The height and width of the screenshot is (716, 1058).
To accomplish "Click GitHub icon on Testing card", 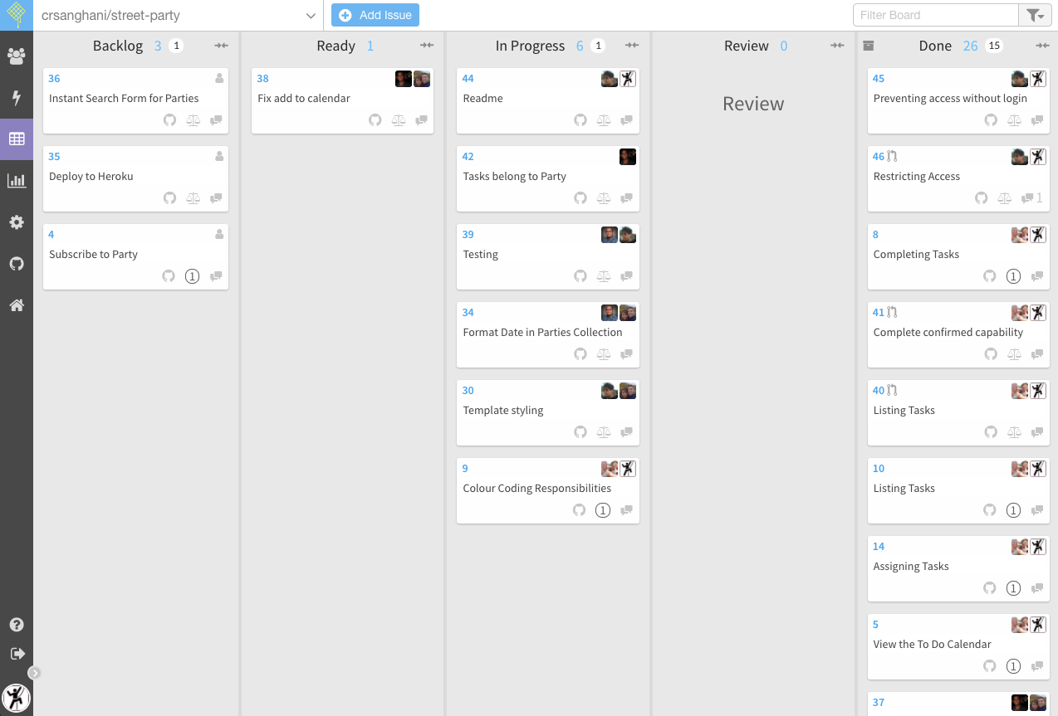I will pos(580,276).
